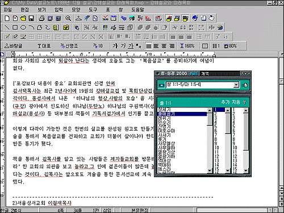Select the rectangle drawing tool
This screenshot has height=213, width=284.
pos(15,27)
